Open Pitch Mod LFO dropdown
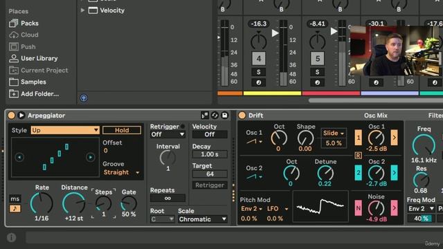 pyautogui.click(x=278, y=209)
